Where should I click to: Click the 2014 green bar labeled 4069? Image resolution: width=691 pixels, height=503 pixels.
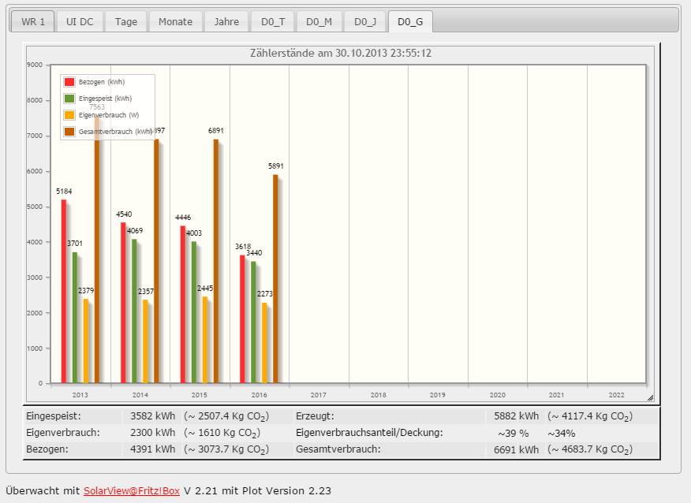[134, 311]
